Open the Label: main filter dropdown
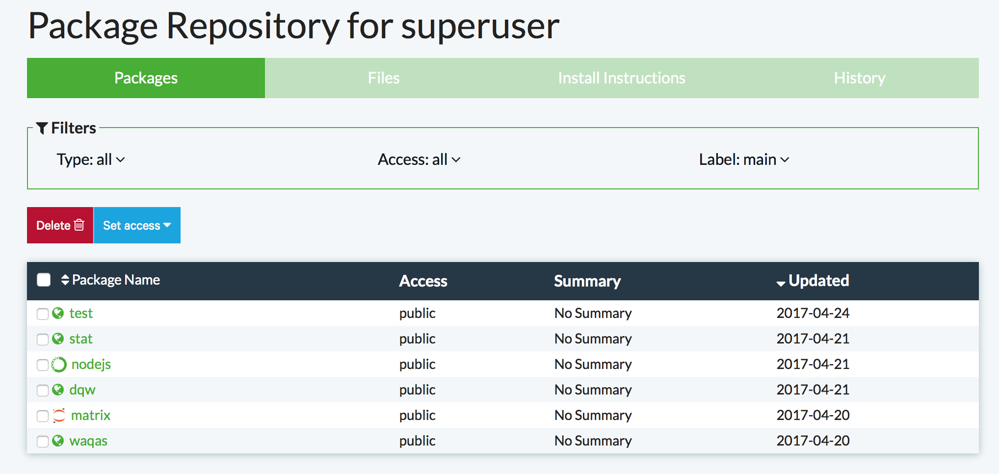 [743, 159]
